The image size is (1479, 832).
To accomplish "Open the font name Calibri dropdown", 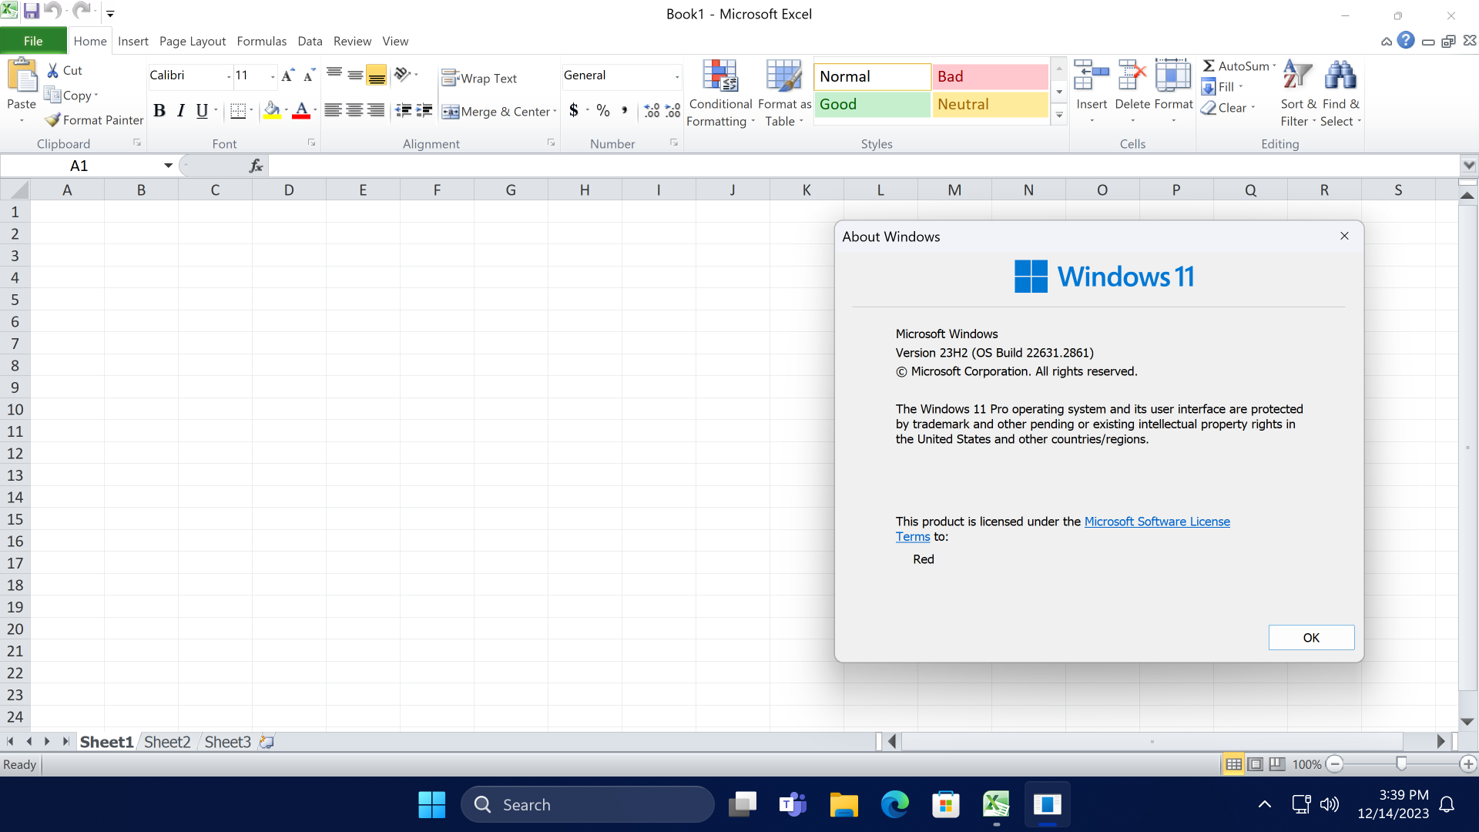I will [229, 75].
